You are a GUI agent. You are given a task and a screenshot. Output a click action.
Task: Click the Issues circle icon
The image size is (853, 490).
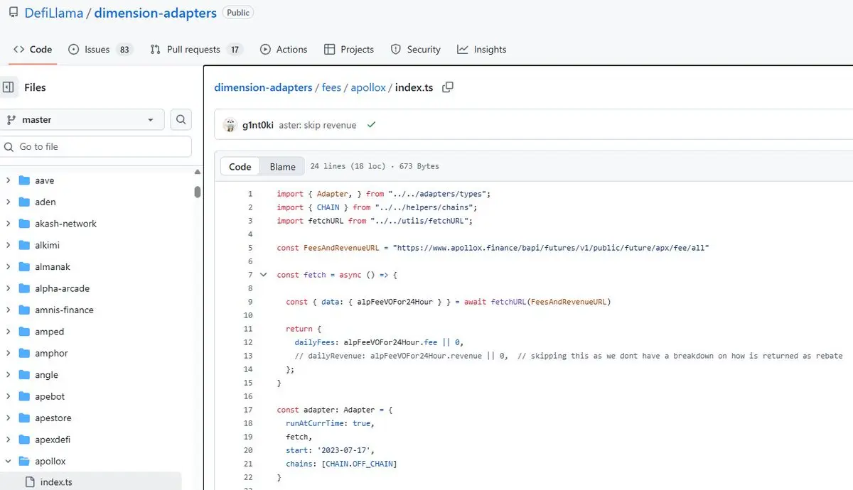(73, 49)
